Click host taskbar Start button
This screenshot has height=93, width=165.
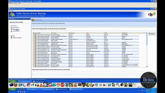(x=12, y=89)
